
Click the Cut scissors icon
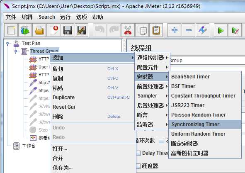(x=128, y=30)
